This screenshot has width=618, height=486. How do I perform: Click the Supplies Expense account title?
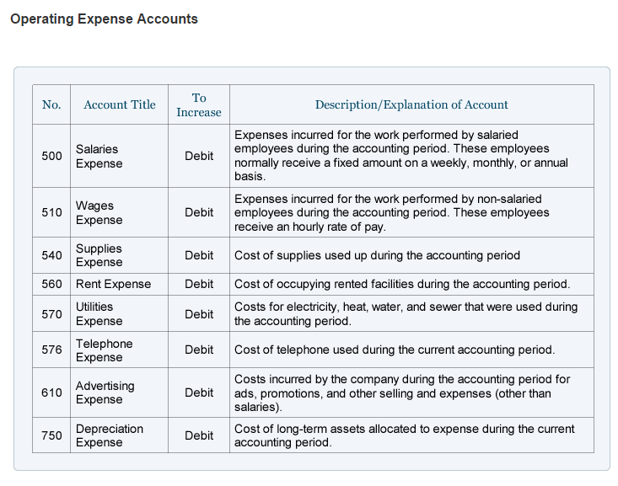coord(99,255)
